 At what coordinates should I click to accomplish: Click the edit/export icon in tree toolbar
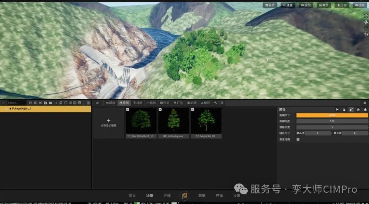click(x=75, y=103)
